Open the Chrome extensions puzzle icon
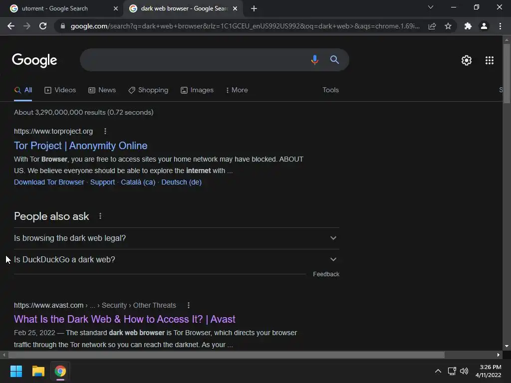The image size is (511, 383). pos(468,26)
